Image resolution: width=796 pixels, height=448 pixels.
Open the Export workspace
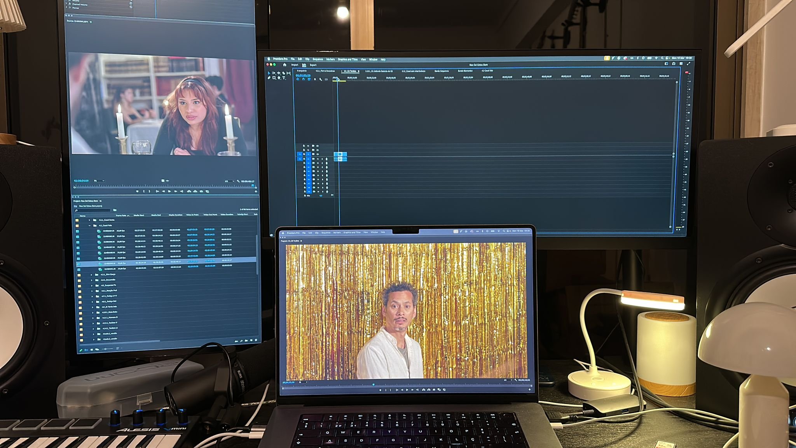click(313, 65)
